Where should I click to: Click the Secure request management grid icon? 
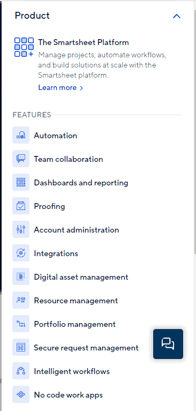pos(21,348)
